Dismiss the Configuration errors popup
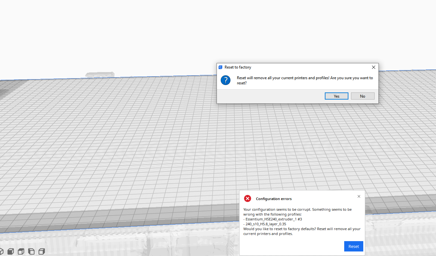Viewport: 436px width, 256px height. [359, 196]
